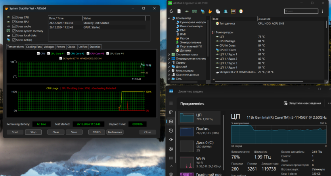The image size is (331, 176).
Task: Expand the Хранение данных tree node
Action: point(169,75)
